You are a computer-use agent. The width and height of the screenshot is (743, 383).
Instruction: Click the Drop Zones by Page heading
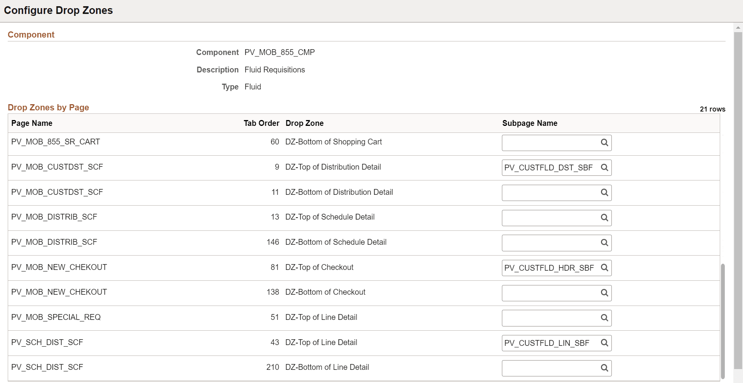point(48,107)
